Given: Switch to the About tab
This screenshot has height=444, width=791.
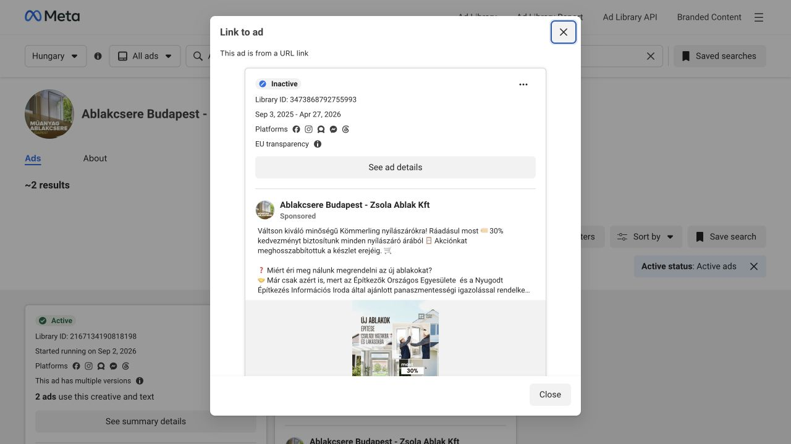Looking at the screenshot, I should [95, 158].
